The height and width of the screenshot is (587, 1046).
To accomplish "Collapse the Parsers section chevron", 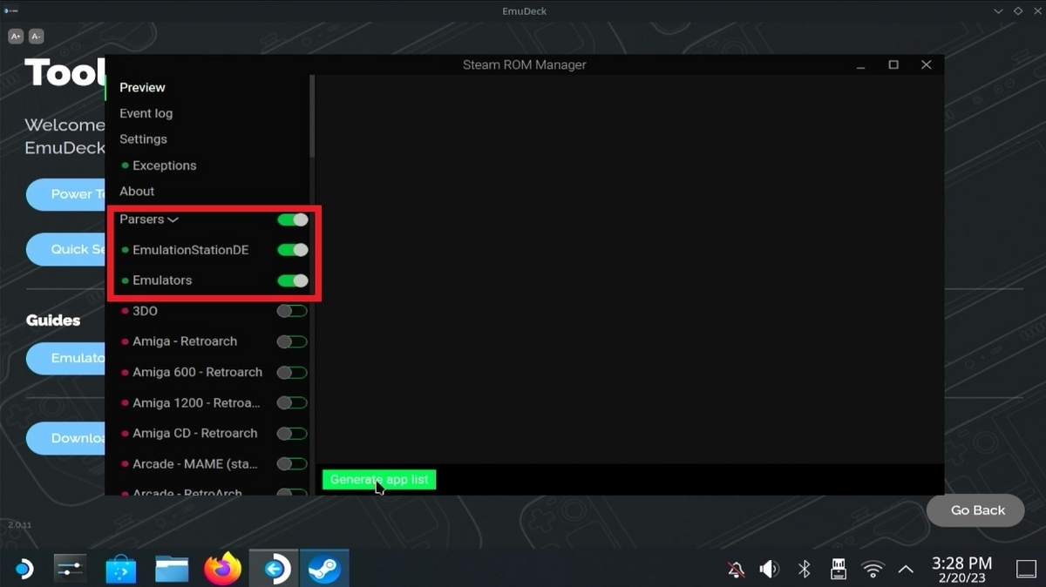I will pyautogui.click(x=173, y=220).
